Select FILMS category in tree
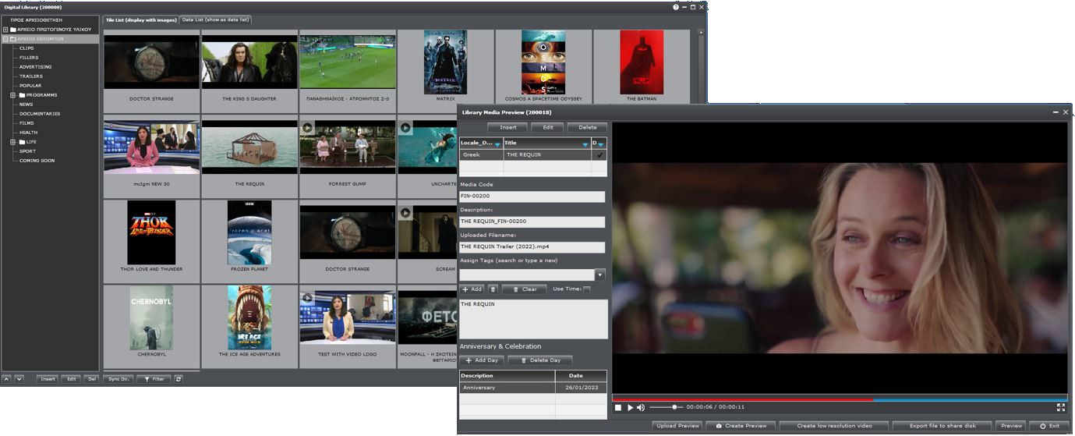1075x436 pixels. coord(27,123)
